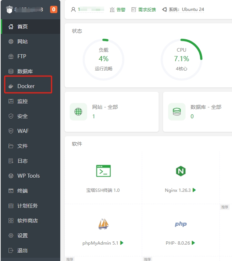The width and height of the screenshot is (232, 261).
Task: Click the PHP logo icon
Action: coord(180,224)
